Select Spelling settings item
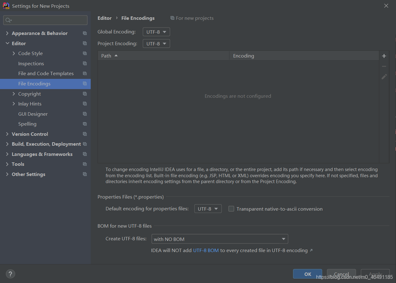This screenshot has height=283, width=396. click(x=27, y=124)
